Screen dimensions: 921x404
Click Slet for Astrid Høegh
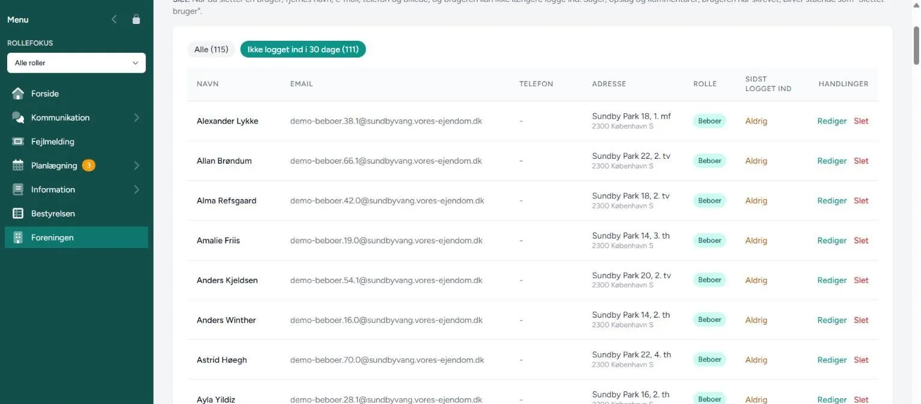tap(861, 360)
